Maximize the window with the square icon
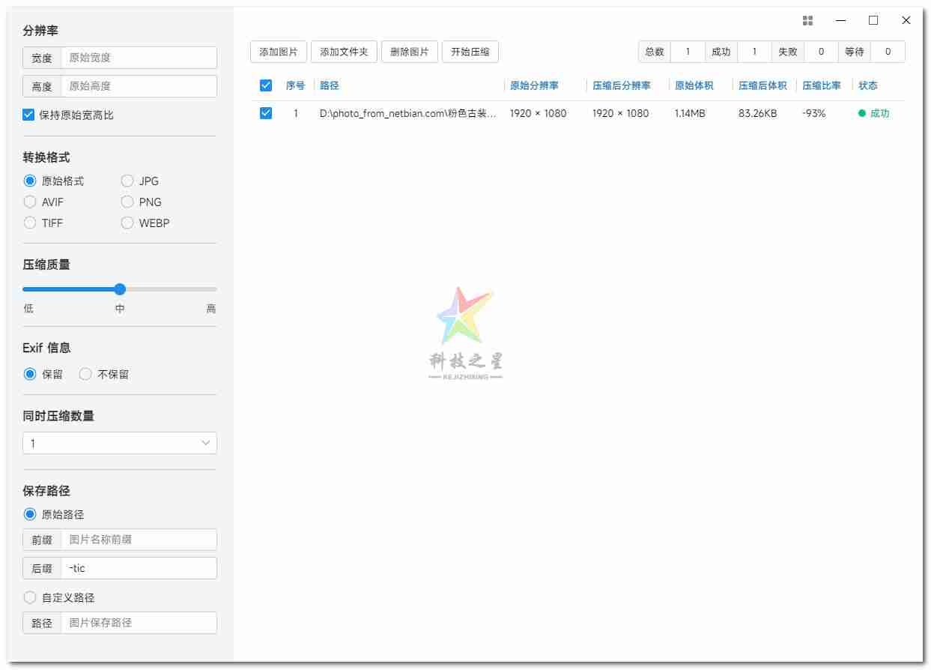Viewport: 931px width, 670px height. (x=873, y=21)
